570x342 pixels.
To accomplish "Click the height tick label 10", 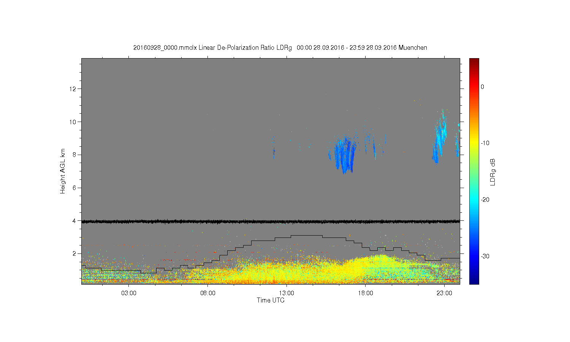I will (73, 122).
